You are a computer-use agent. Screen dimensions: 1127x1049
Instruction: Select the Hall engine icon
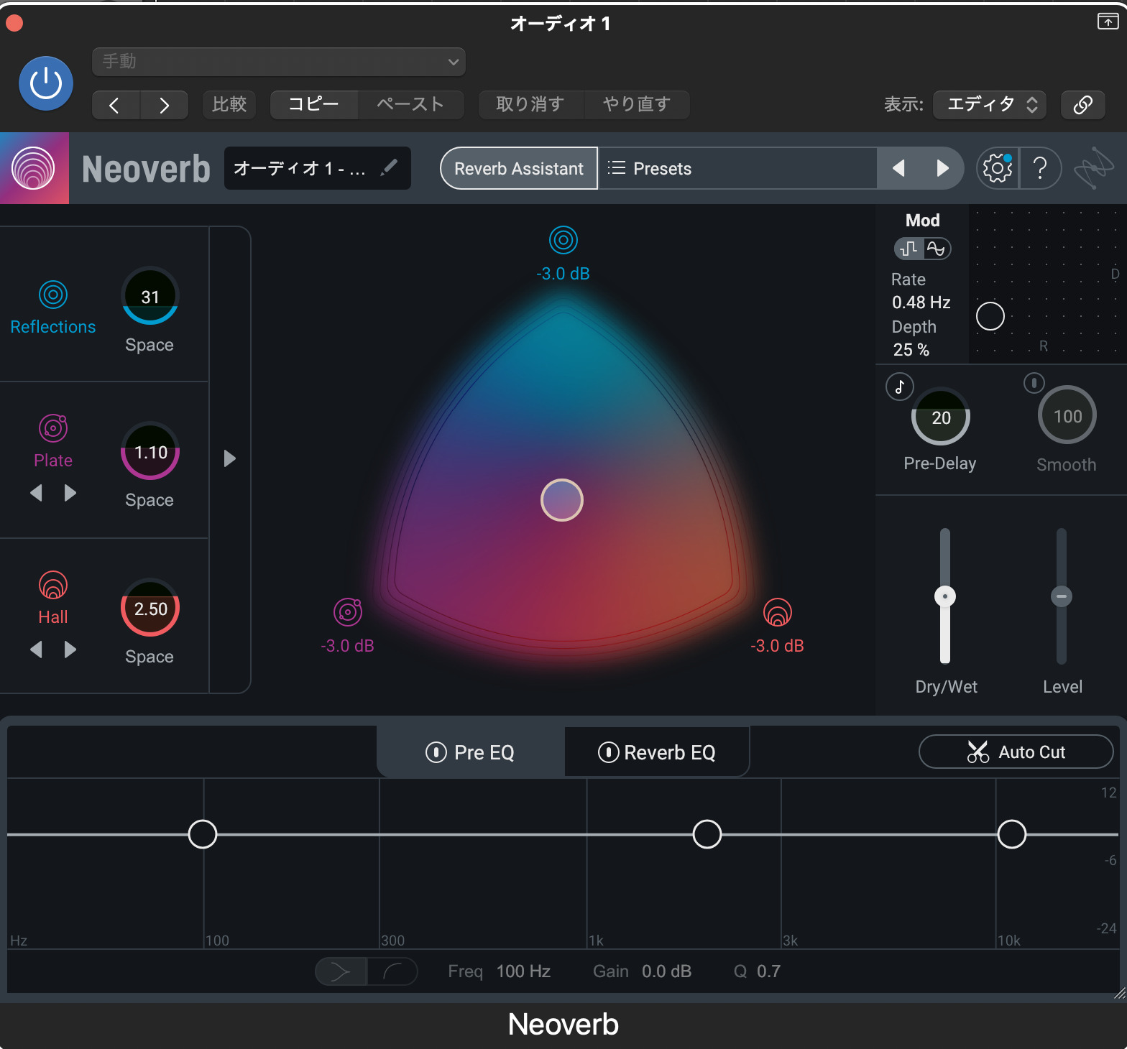(53, 585)
